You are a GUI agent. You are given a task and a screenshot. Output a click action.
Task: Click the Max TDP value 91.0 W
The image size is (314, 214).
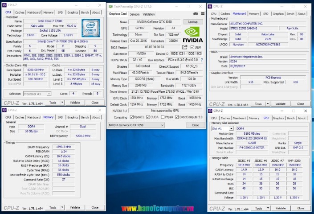click(72, 26)
